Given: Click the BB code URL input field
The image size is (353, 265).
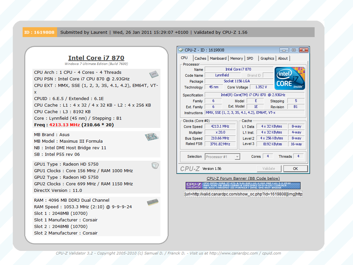Looking at the screenshot, I should tap(243, 194).
